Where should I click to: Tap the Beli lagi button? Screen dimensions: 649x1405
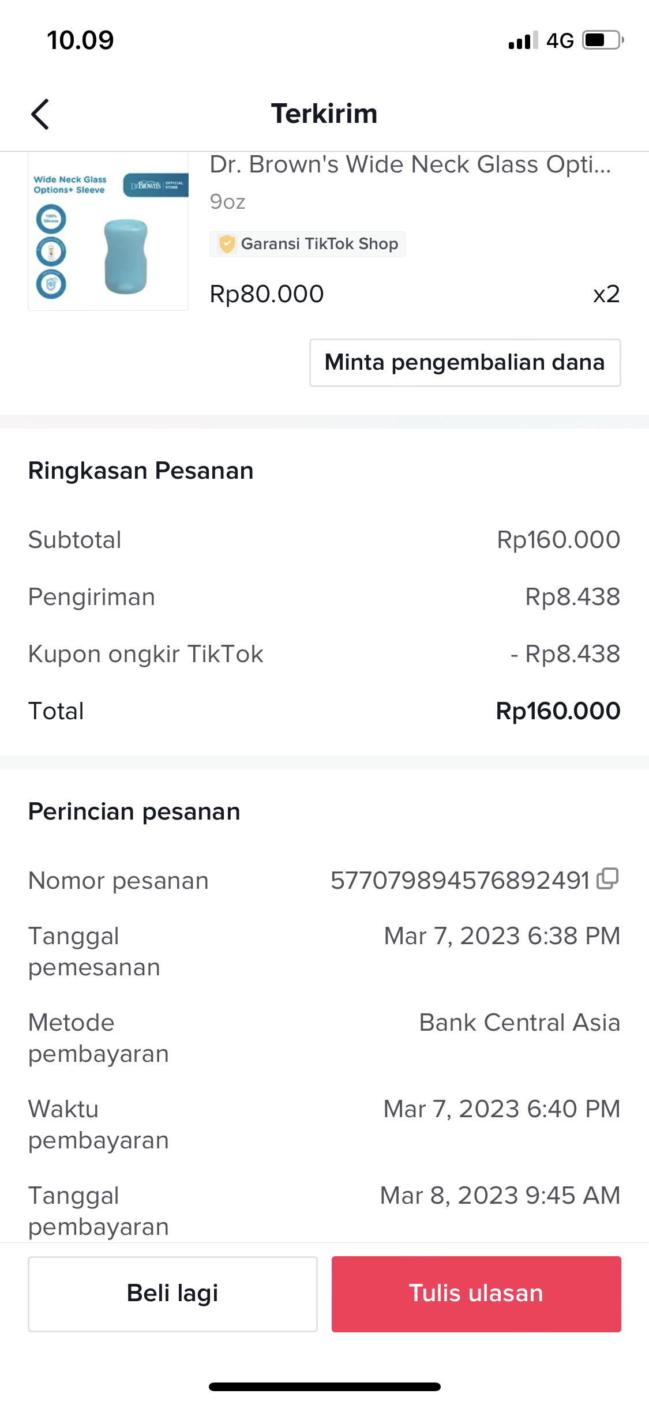click(172, 1294)
